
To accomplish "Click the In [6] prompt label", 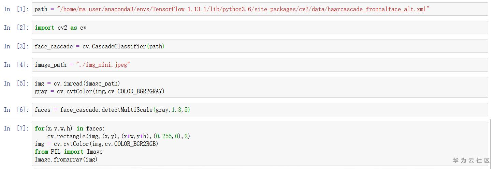I will click(x=16, y=110).
